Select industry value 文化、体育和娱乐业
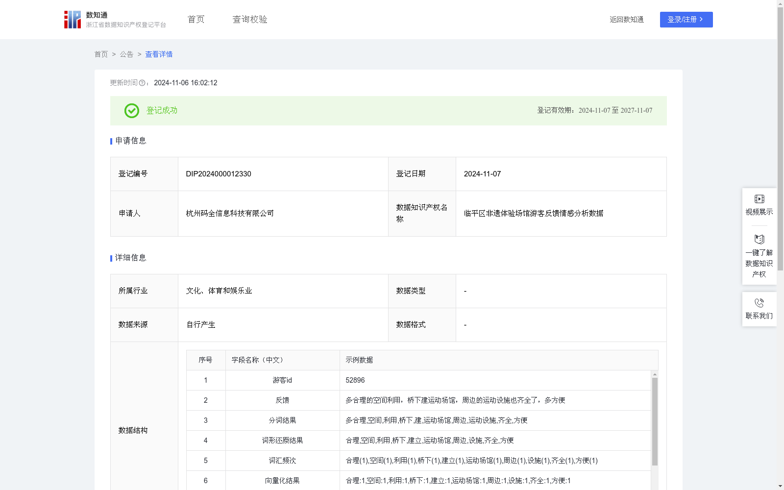 (219, 291)
